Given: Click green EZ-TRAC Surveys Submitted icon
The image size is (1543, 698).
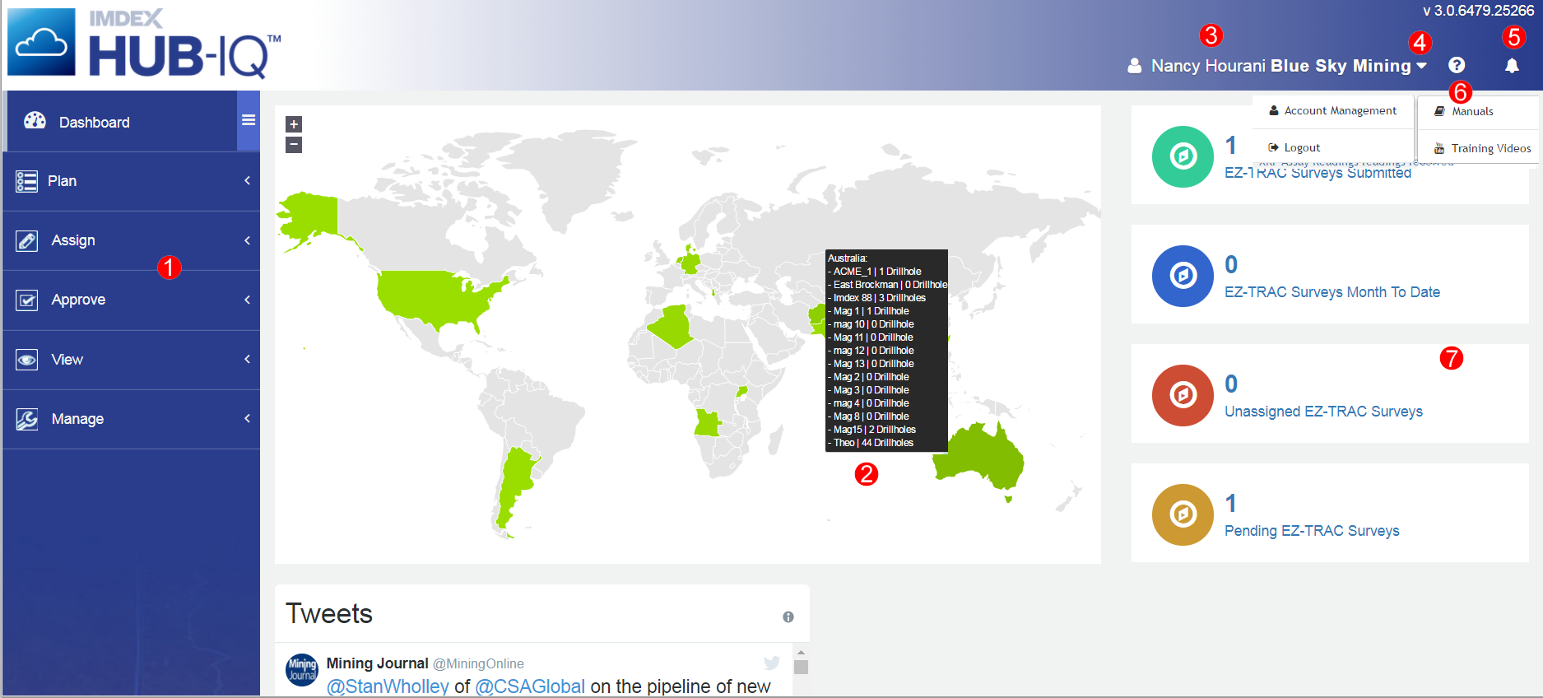Looking at the screenshot, I should pyautogui.click(x=1183, y=156).
